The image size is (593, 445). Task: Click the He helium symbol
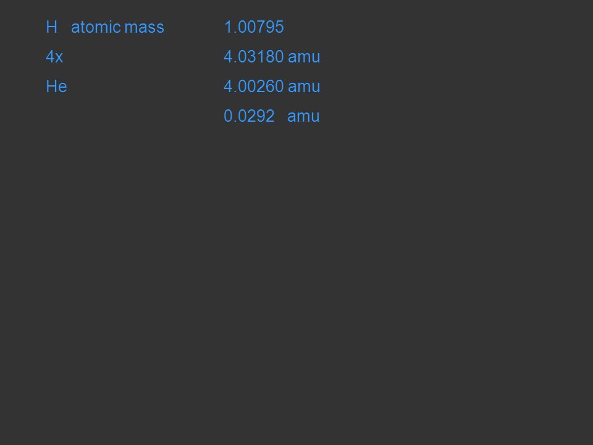tap(56, 87)
